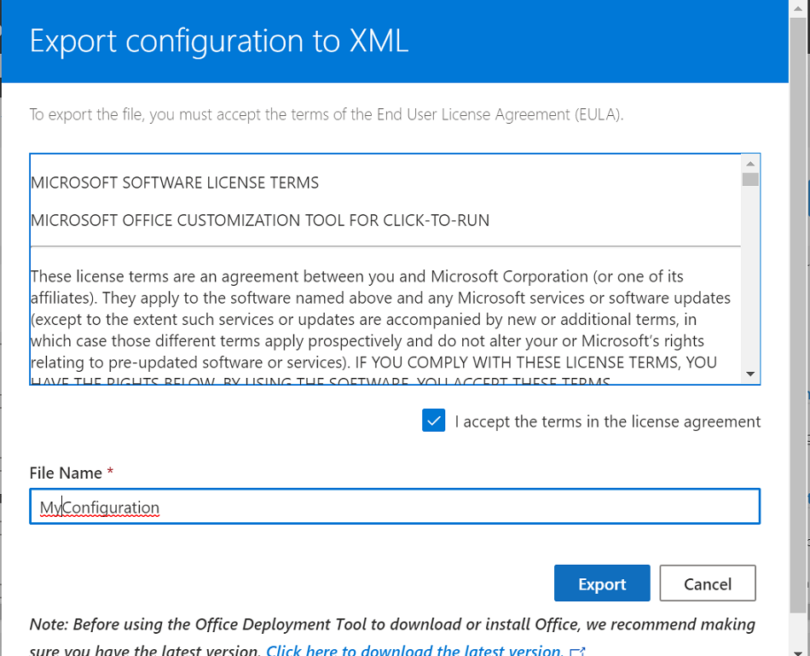Click the 'Export configuration to XML' header title
This screenshot has width=810, height=656.
tap(219, 41)
